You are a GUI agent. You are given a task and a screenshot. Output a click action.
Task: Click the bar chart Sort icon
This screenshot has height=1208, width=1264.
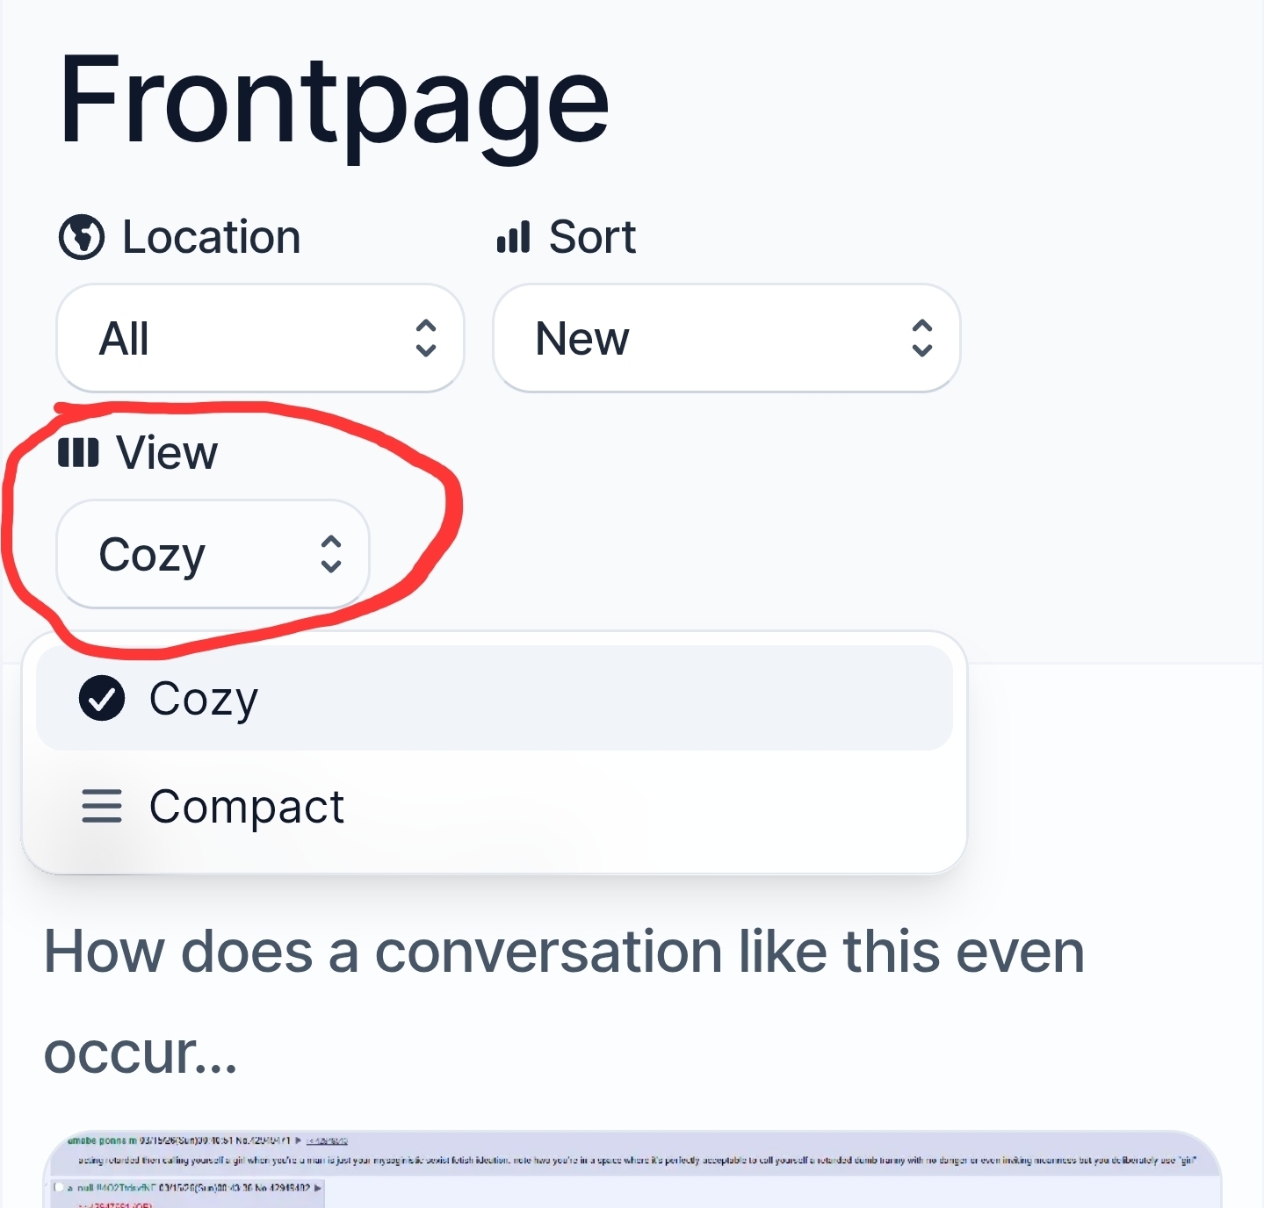(514, 237)
